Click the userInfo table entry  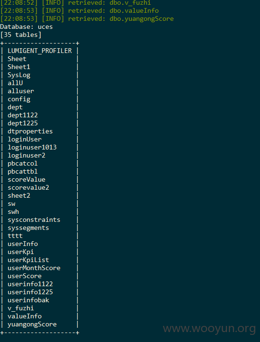[23, 244]
